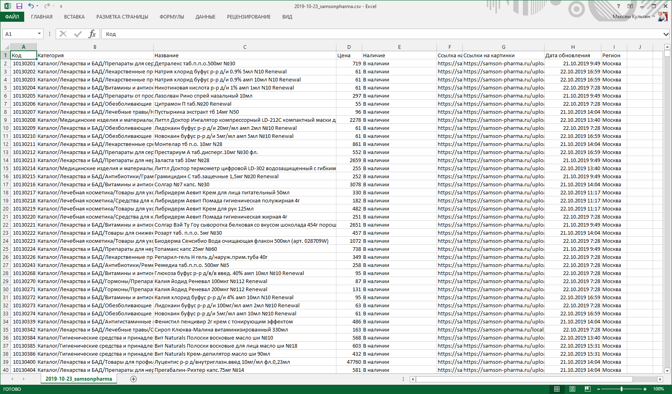The height and width of the screenshot is (394, 672).
Task: Switch to Normal view icon
Action: 557,389
